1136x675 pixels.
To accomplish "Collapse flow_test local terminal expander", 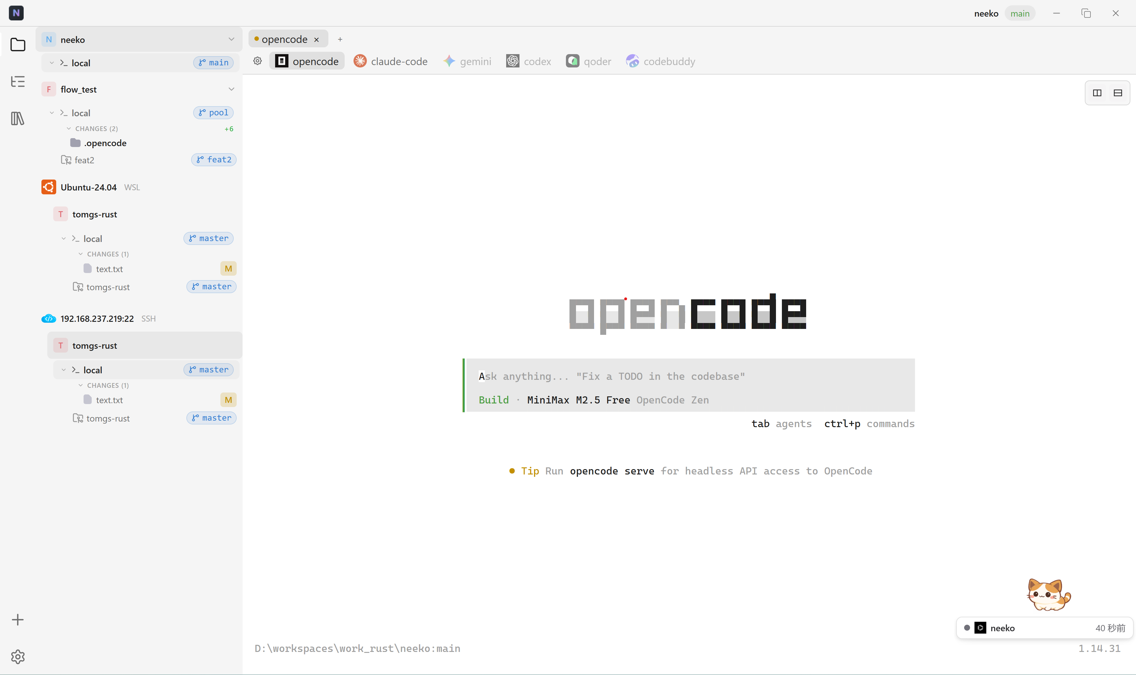I will coord(52,112).
